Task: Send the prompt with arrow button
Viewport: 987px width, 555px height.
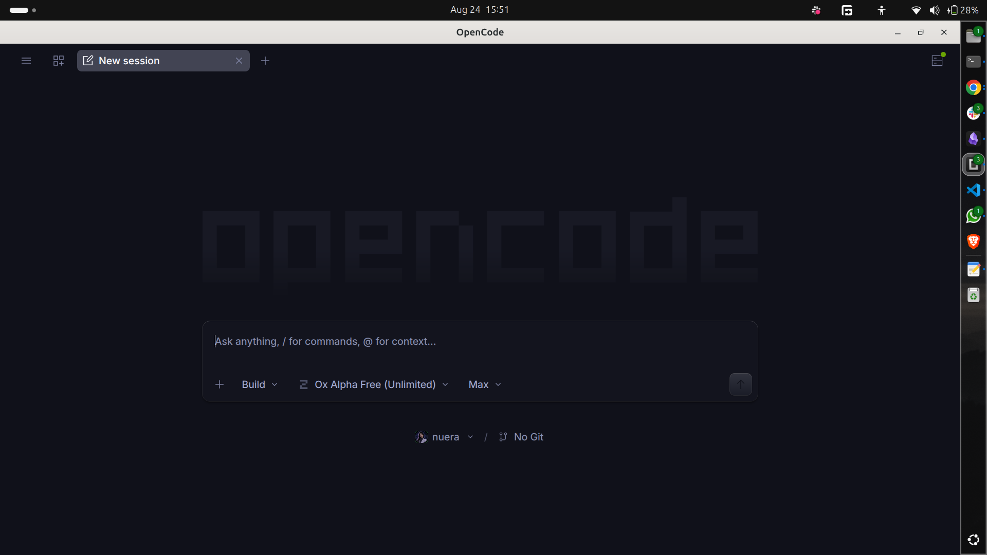Action: pyautogui.click(x=740, y=384)
